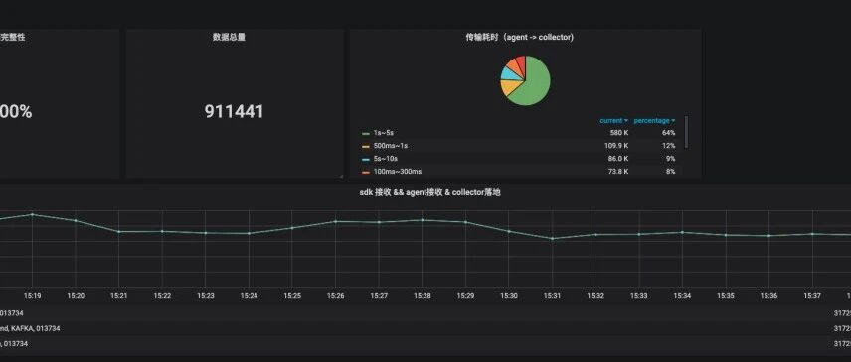Click the blue 5s~10s legend color

click(366, 159)
